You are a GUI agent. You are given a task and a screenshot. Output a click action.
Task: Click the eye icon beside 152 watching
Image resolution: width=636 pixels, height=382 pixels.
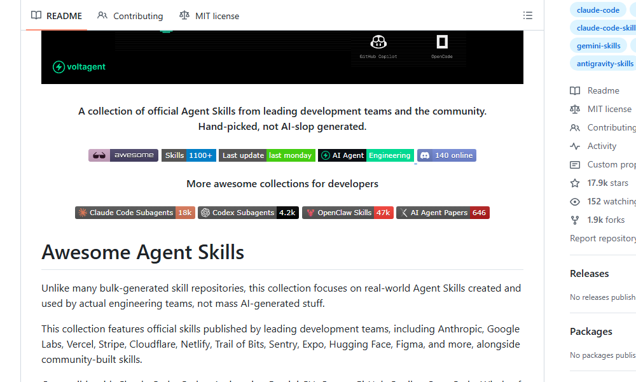coord(574,201)
